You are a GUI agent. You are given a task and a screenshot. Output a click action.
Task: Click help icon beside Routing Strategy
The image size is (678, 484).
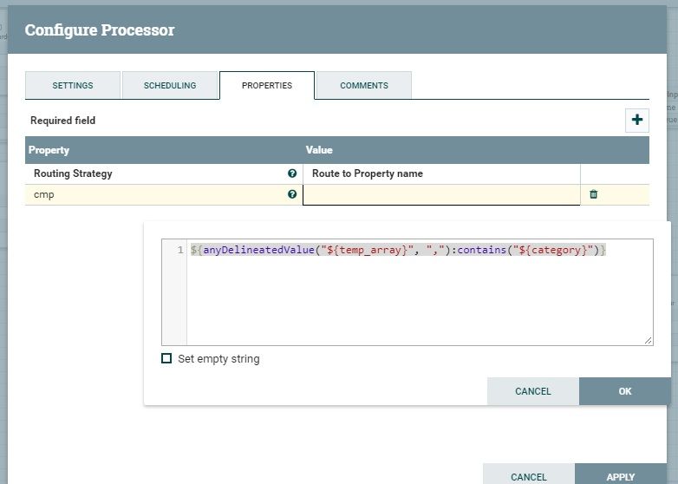292,173
